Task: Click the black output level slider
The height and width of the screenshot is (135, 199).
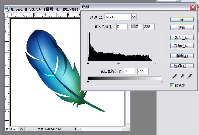Action: click(x=88, y=81)
